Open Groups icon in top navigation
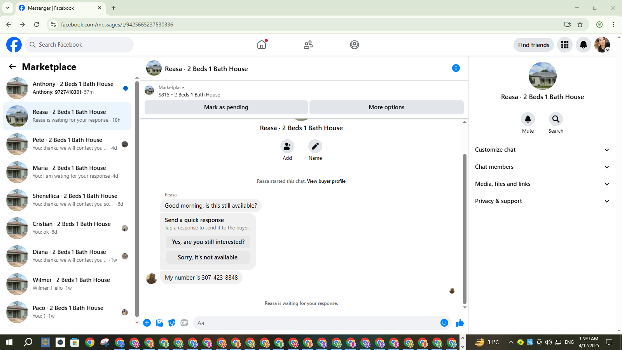 (x=355, y=45)
